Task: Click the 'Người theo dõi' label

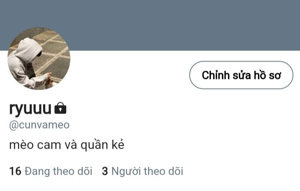Action: (x=147, y=171)
